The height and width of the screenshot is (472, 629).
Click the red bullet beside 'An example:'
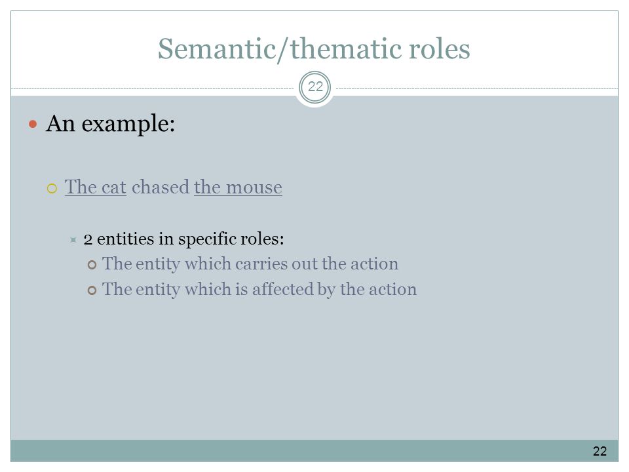(33, 124)
